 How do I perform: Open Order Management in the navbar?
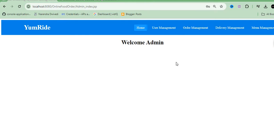pyautogui.click(x=196, y=28)
